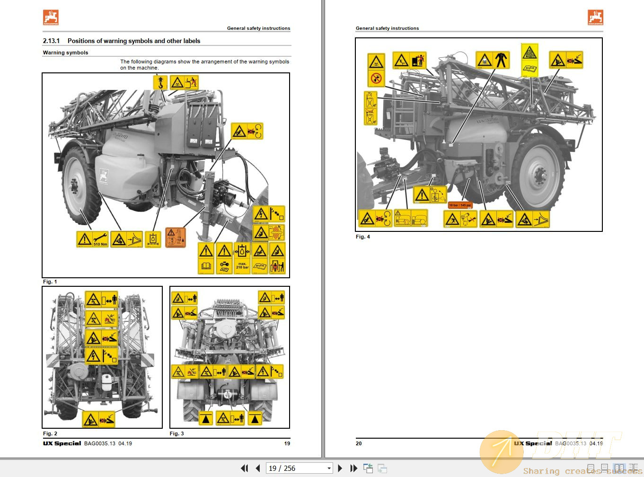644x477 pixels.
Task: Click 'General safety instructions' header on page 19
Action: (258, 28)
